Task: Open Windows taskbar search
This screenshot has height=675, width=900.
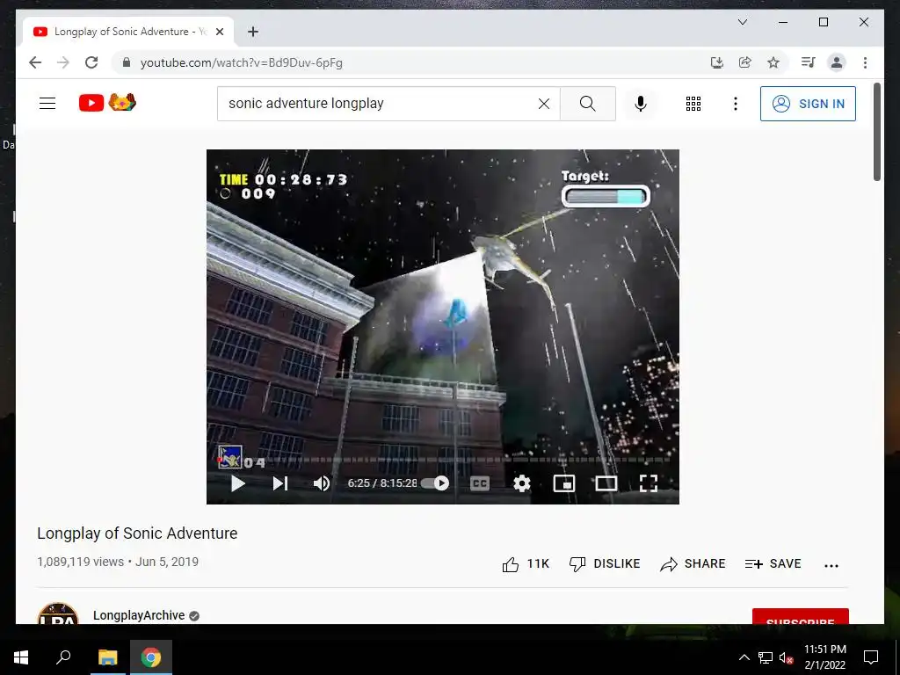Action: pyautogui.click(x=63, y=657)
